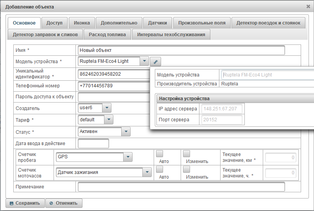Expand the Тариф default dropdown
Screen dimensions: 314x211
pyautogui.click(x=109, y=120)
